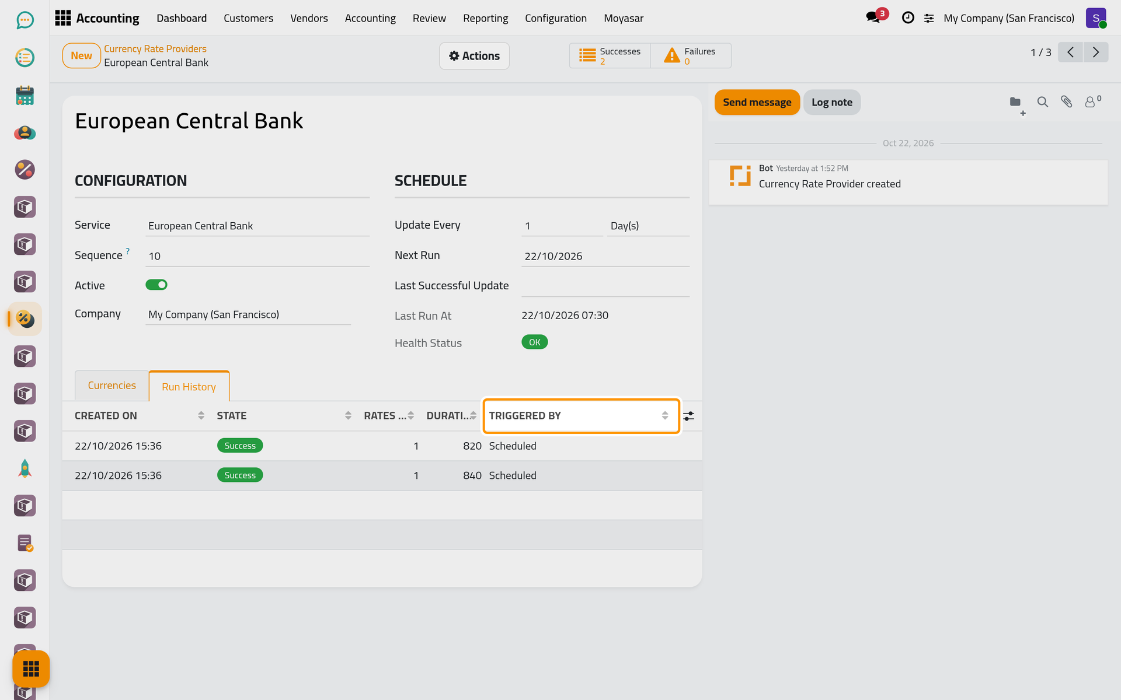Toggle the Active switch off

[x=156, y=285]
